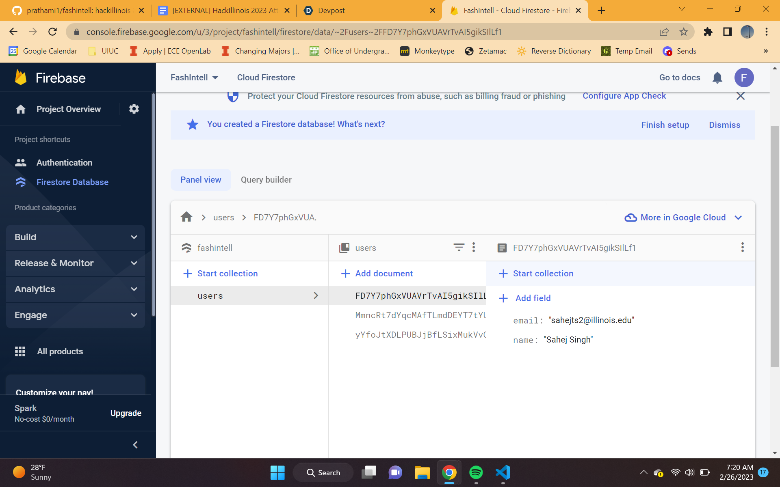The height and width of the screenshot is (487, 780).
Task: Close the App Check banner
Action: [740, 96]
